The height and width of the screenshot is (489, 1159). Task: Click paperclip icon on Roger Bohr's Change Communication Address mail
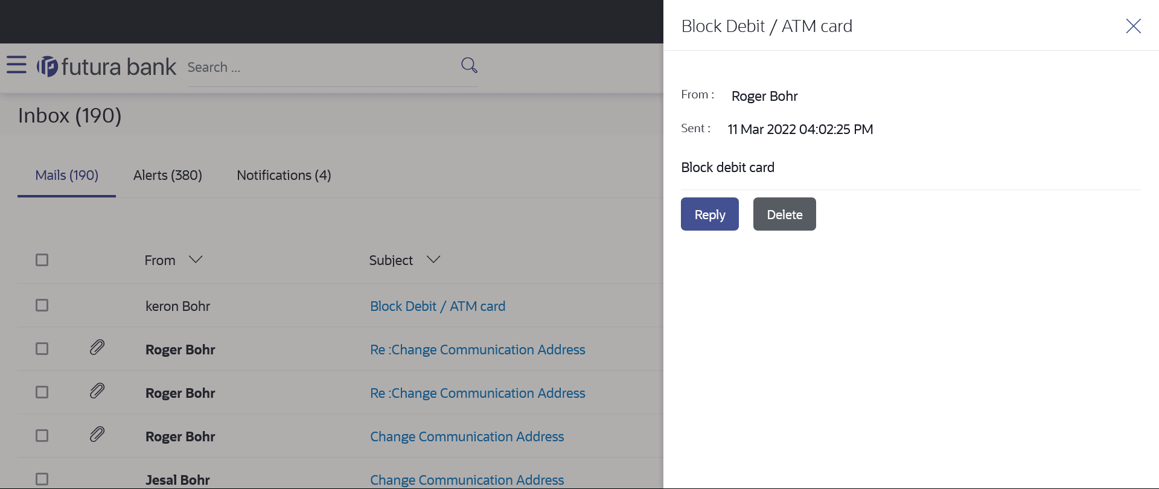pos(97,435)
